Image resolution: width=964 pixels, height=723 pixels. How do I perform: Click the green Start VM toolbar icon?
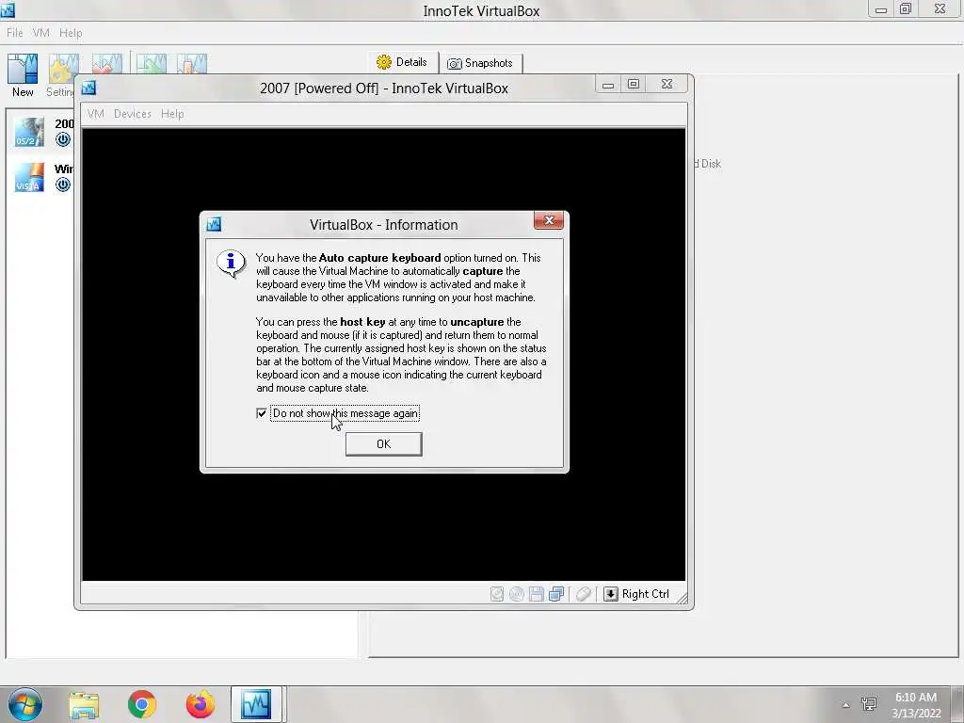click(x=152, y=64)
